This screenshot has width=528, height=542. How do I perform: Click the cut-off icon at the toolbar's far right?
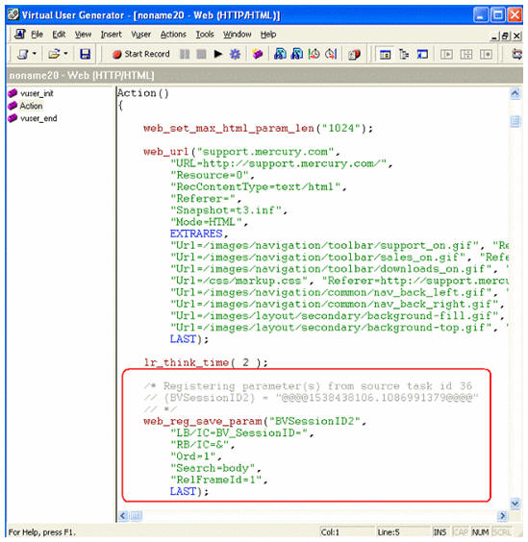point(516,54)
